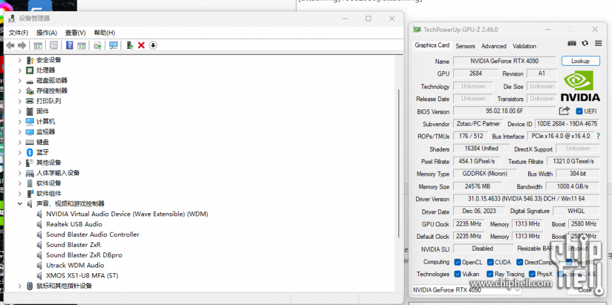Click the Device ID value field
Viewport: 612px width, 305px height.
pos(567,124)
